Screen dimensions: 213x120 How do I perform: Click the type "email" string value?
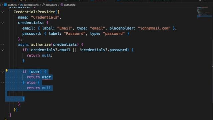point(98,28)
